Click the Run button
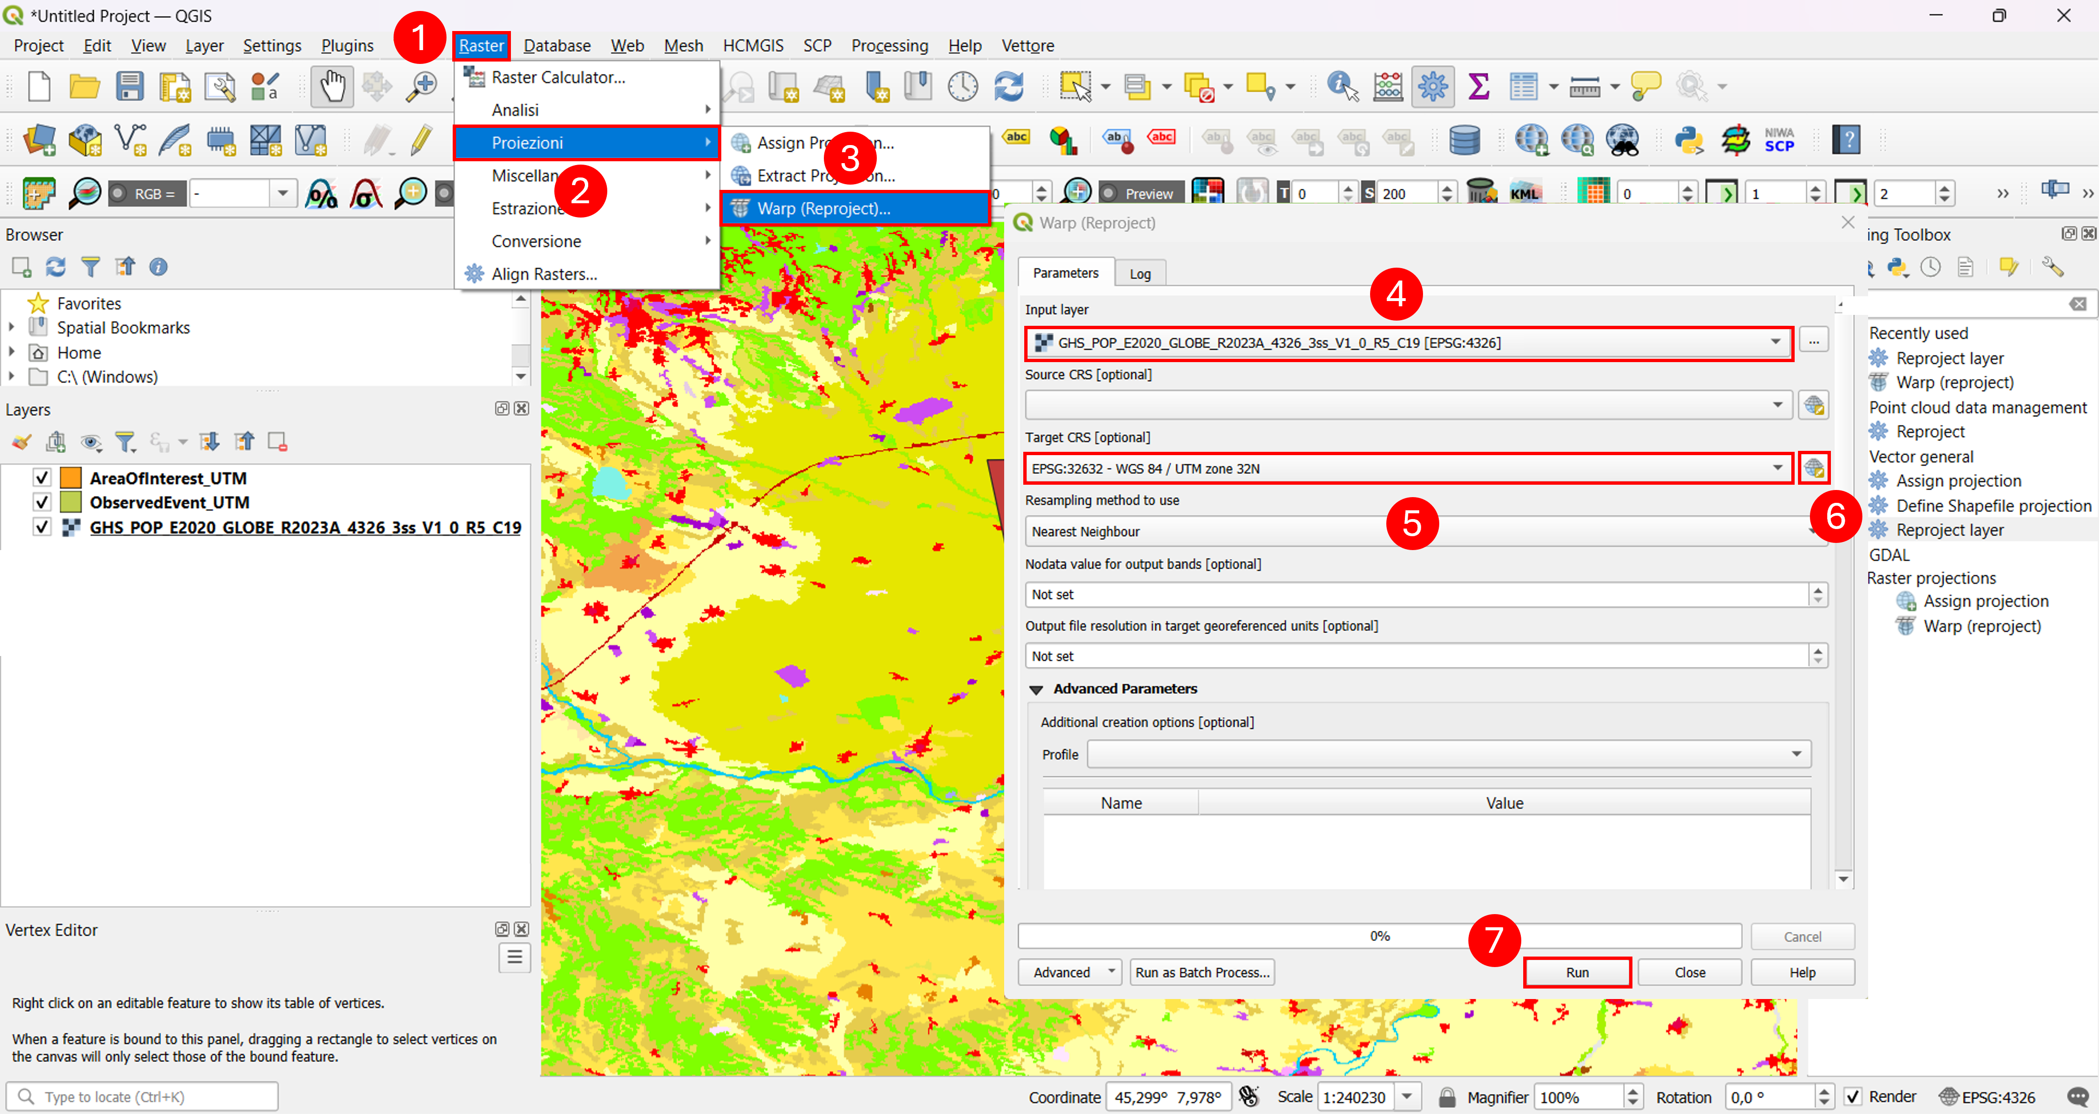 [x=1577, y=972]
